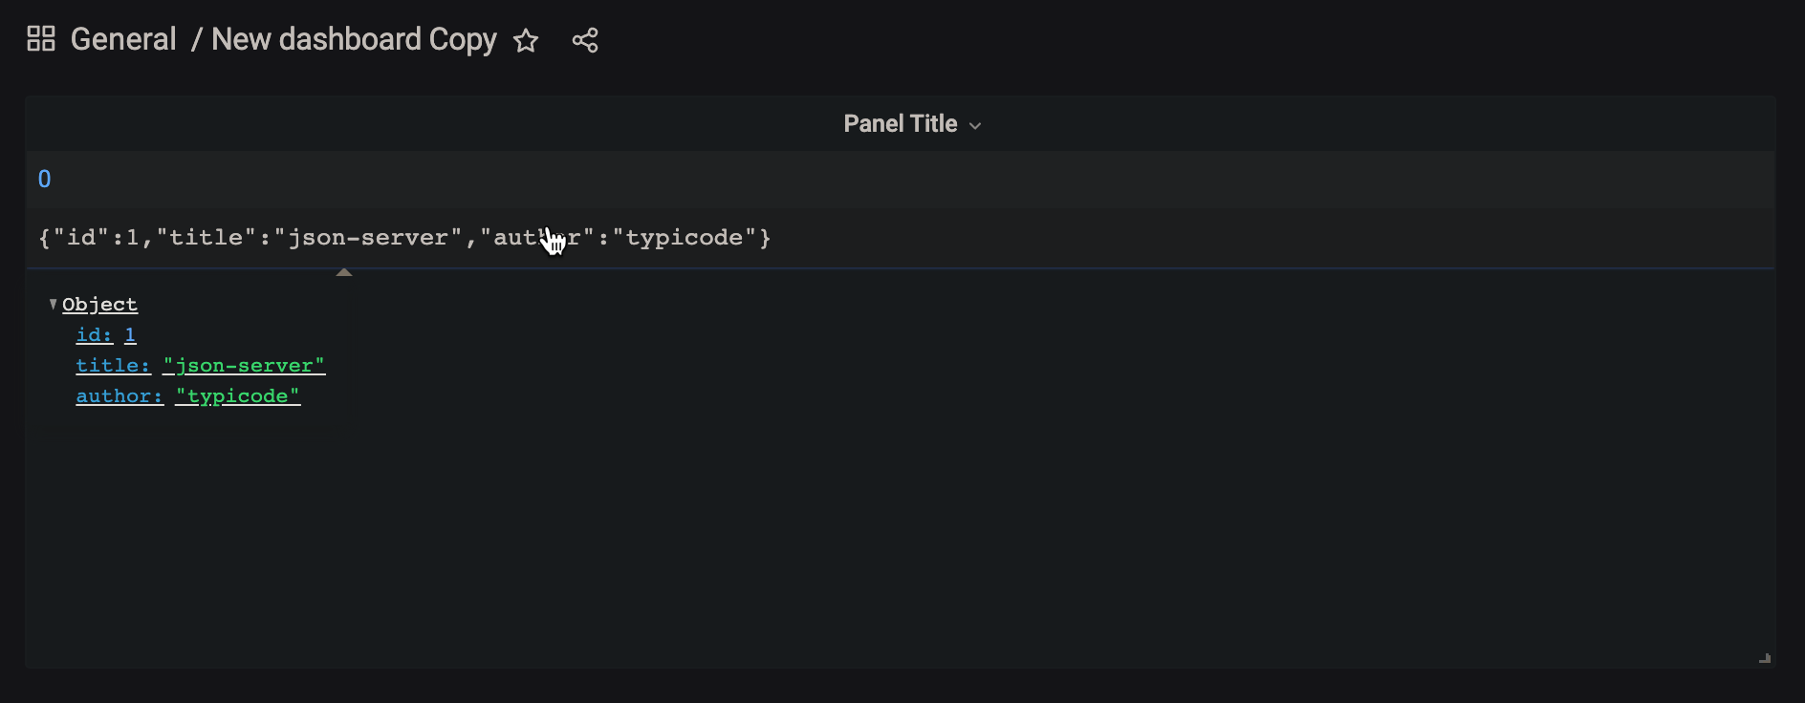Image resolution: width=1805 pixels, height=703 pixels.
Task: Toggle the title key open
Action: click(x=112, y=365)
